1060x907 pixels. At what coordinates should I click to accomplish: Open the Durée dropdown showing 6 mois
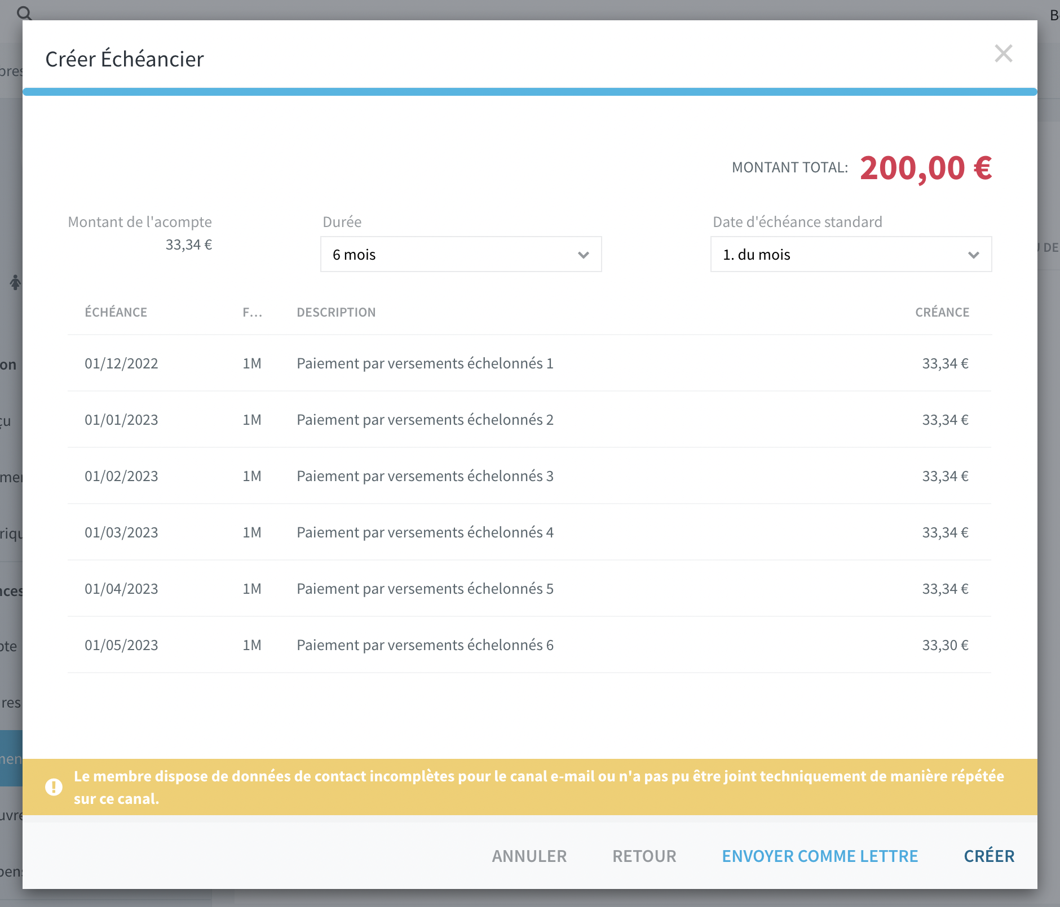tap(460, 254)
